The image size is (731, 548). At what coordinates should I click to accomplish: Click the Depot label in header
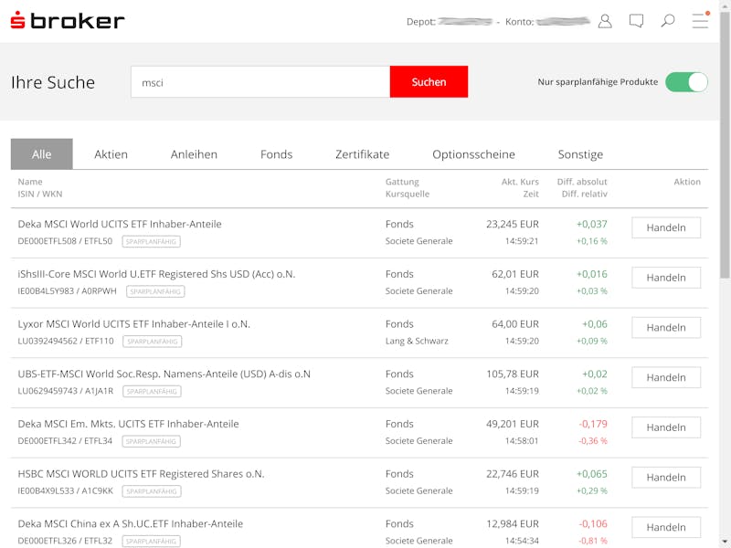(x=421, y=22)
